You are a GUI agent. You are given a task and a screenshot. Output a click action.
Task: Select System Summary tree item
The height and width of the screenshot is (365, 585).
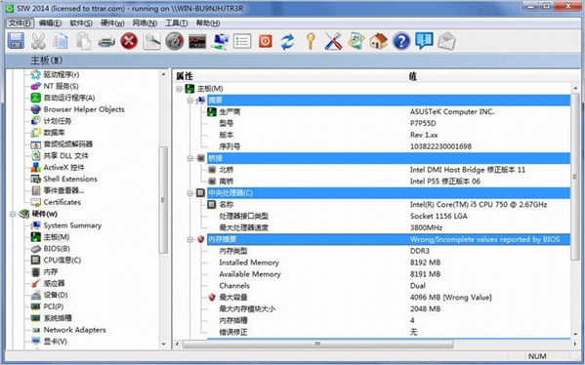coord(72,225)
